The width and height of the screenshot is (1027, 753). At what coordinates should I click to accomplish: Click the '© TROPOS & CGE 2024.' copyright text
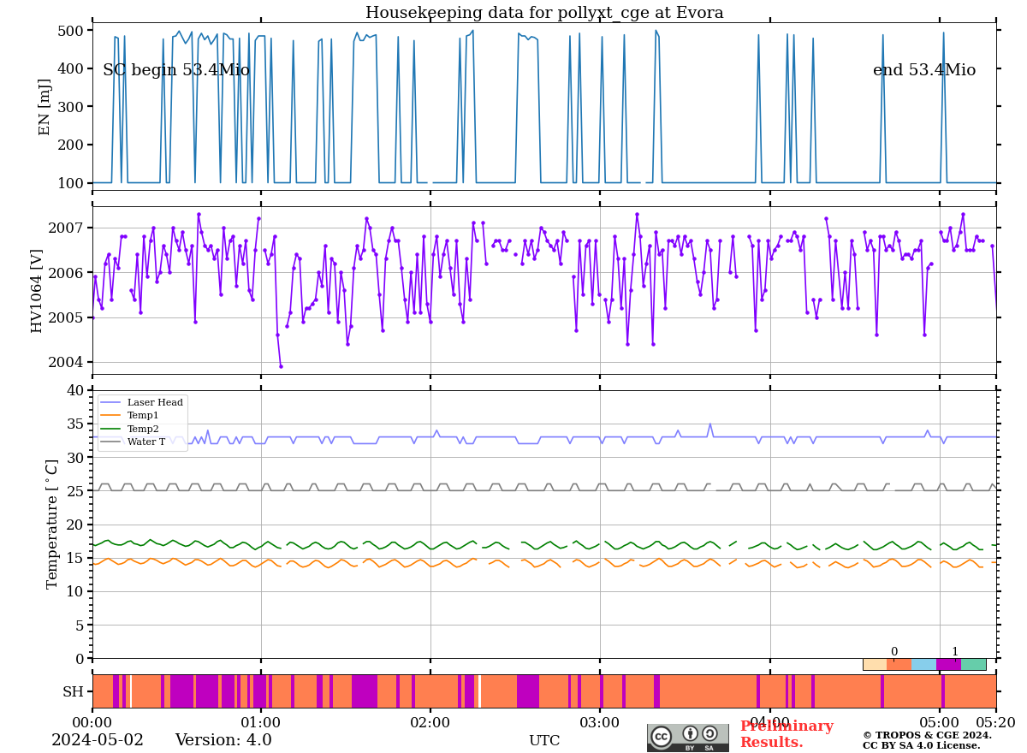[927, 735]
